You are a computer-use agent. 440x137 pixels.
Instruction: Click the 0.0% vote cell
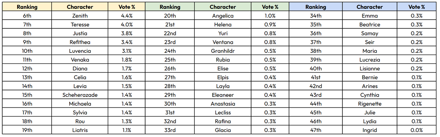[416, 130]
